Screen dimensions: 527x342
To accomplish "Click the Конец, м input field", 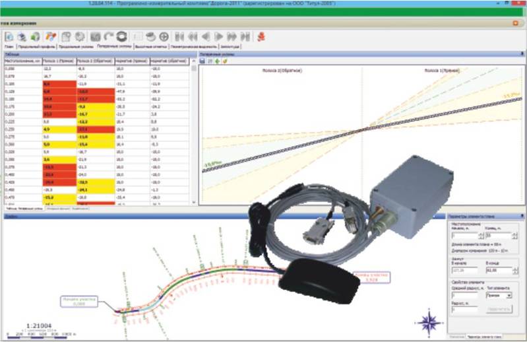I will tap(499, 236).
